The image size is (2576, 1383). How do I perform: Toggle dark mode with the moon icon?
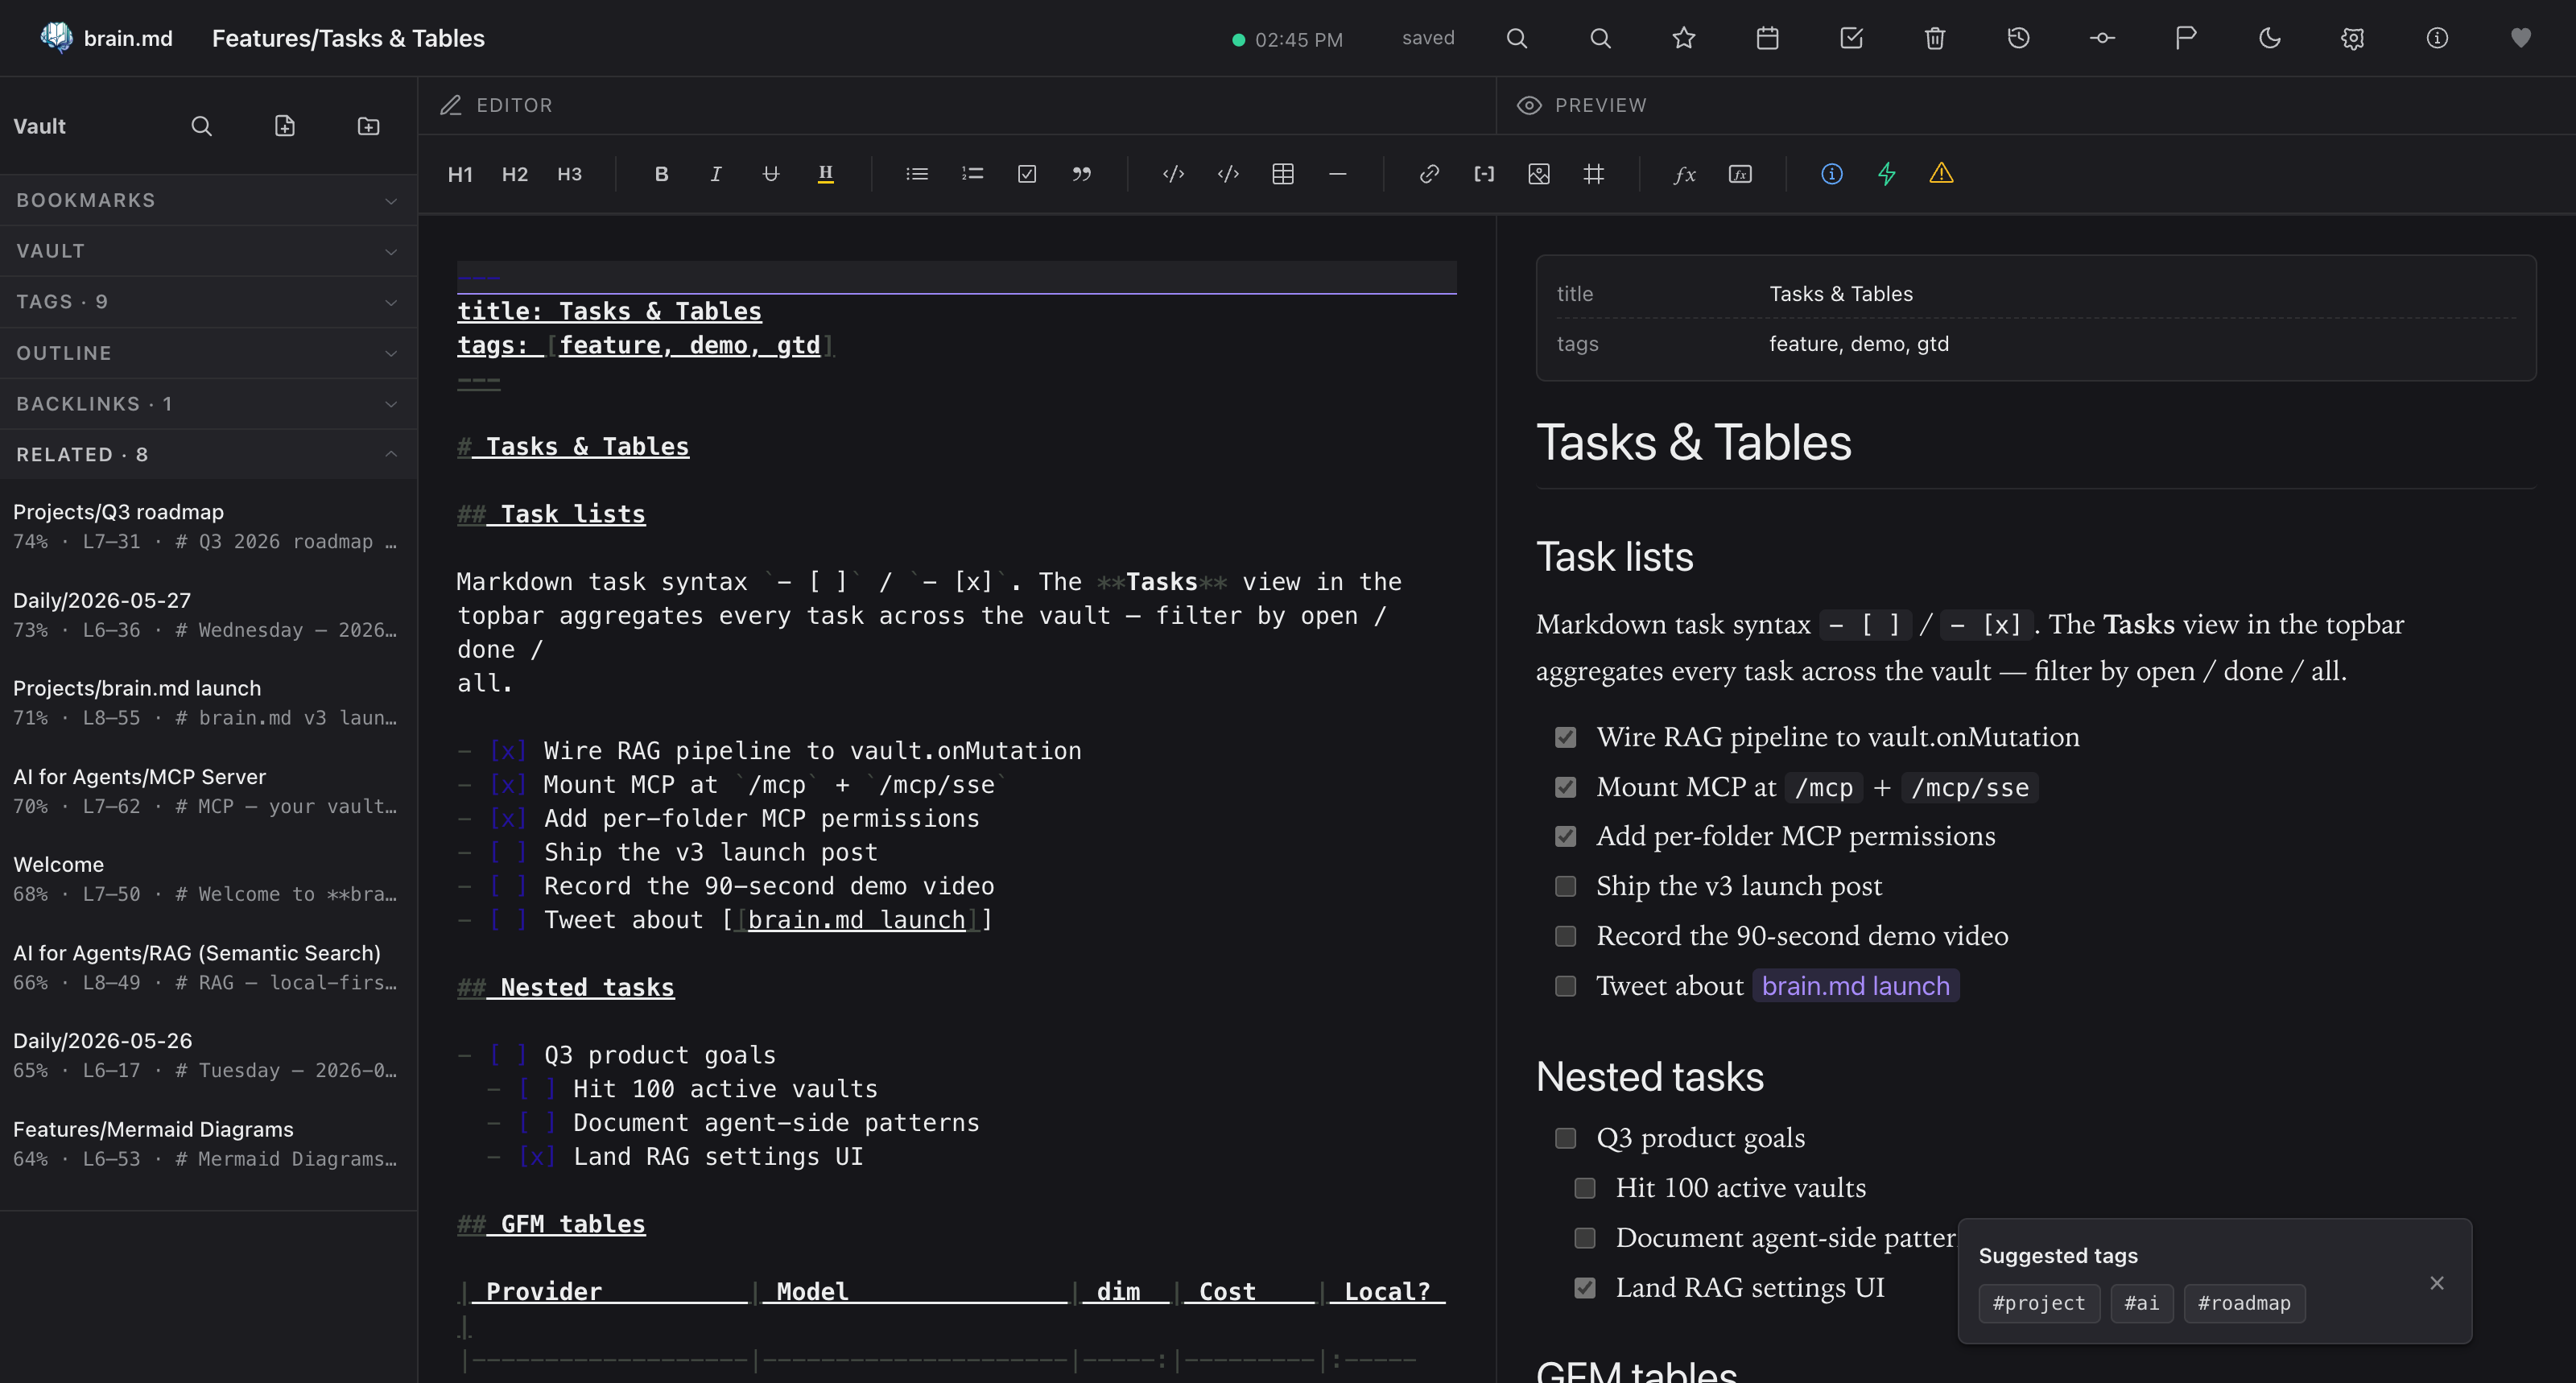pos(2270,38)
